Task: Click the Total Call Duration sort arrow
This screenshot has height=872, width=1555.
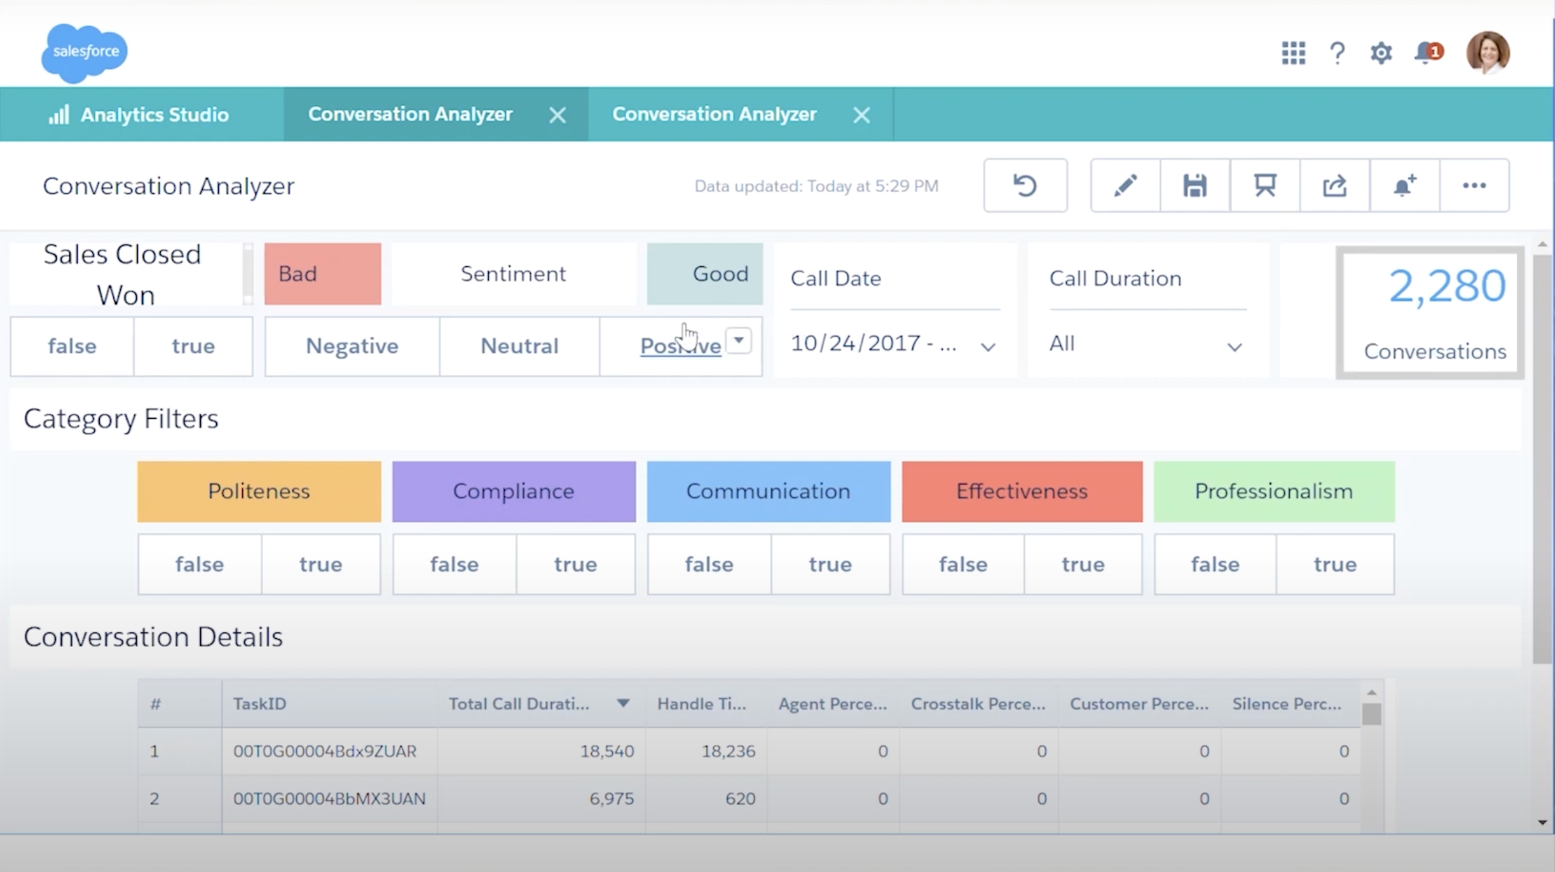Action: [623, 704]
